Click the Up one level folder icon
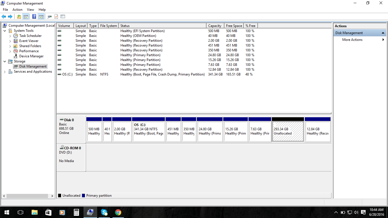The height and width of the screenshot is (218, 388). 19,16
